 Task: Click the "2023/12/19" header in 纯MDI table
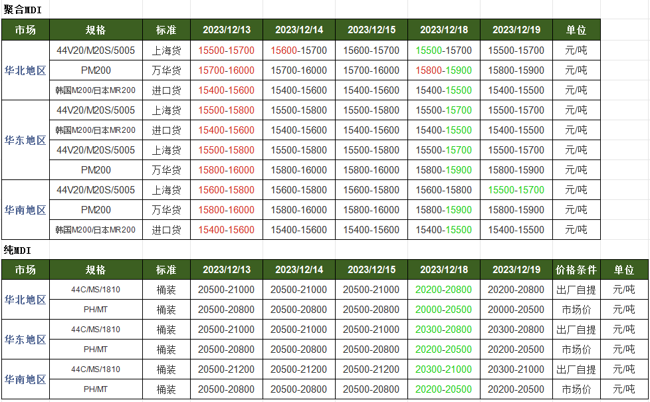click(516, 270)
